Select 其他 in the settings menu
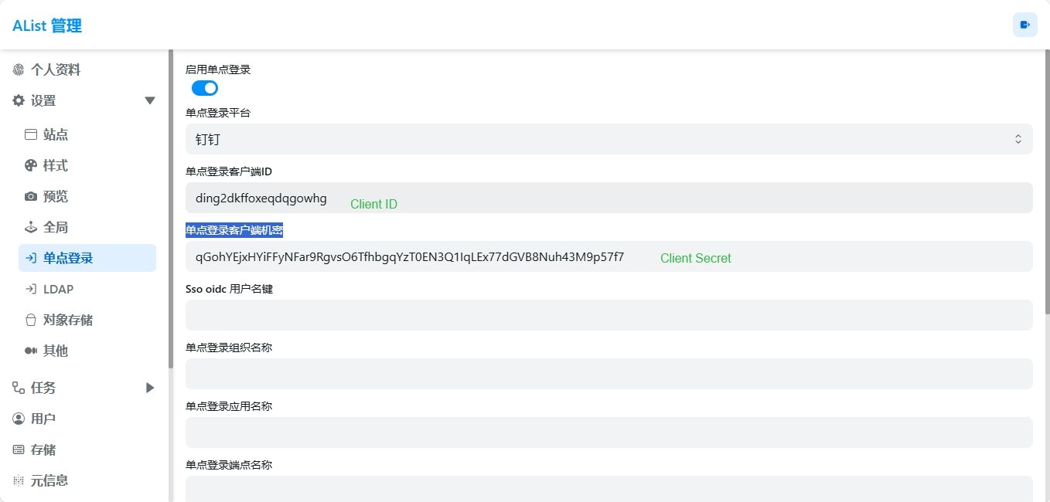The image size is (1050, 502). pyautogui.click(x=56, y=351)
